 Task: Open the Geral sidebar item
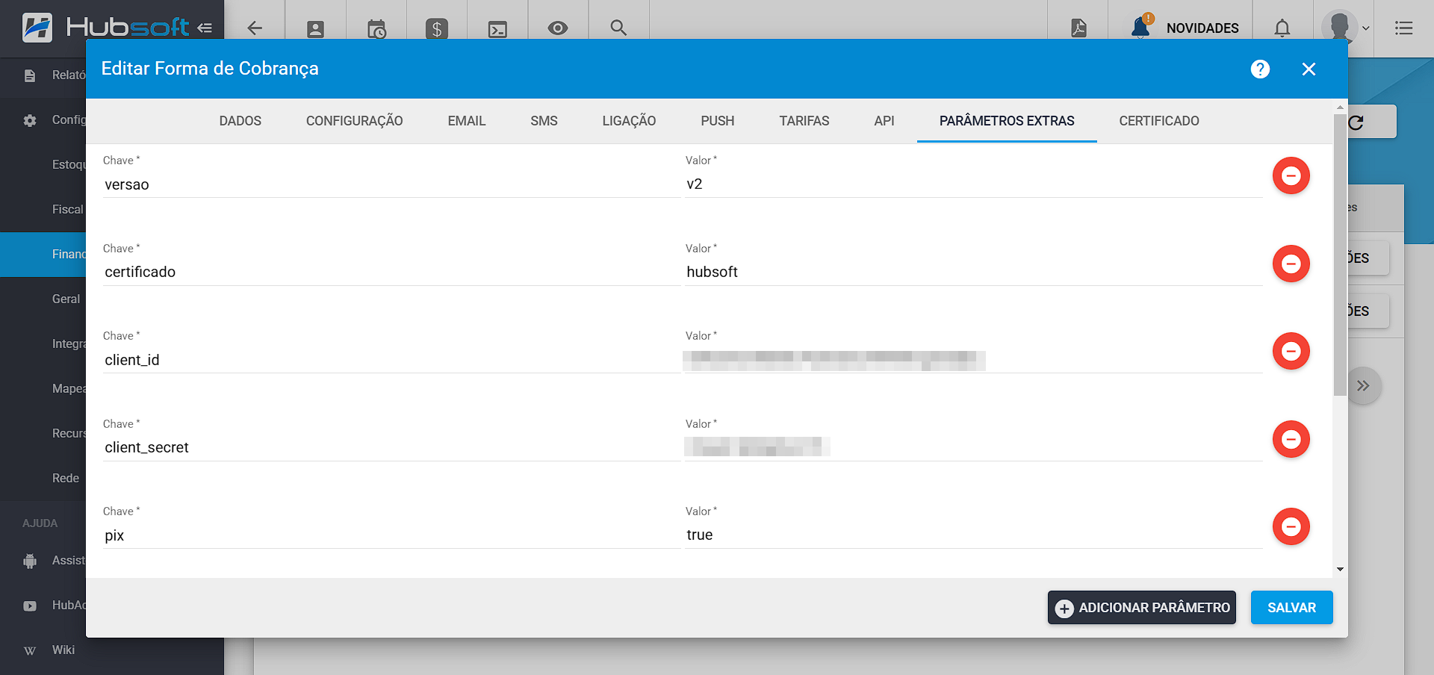[x=43, y=299]
